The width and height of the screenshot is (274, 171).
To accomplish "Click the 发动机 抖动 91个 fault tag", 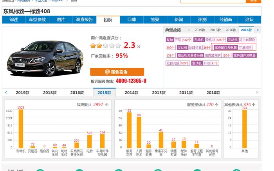I will tap(205, 63).
